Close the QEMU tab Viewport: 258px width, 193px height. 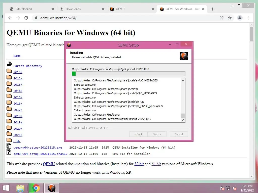pyautogui.click(x=153, y=9)
